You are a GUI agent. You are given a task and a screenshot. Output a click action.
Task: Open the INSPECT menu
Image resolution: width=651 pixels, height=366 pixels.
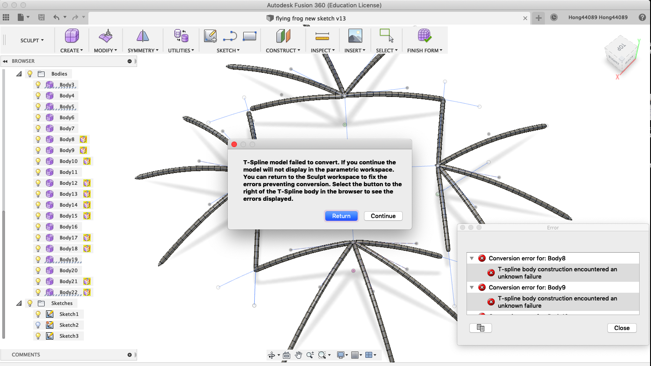tap(322, 50)
